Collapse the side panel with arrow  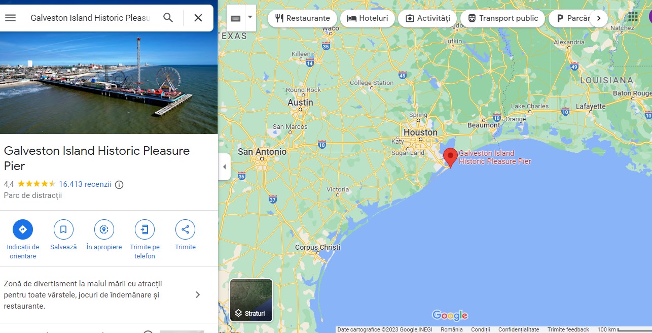[224, 167]
